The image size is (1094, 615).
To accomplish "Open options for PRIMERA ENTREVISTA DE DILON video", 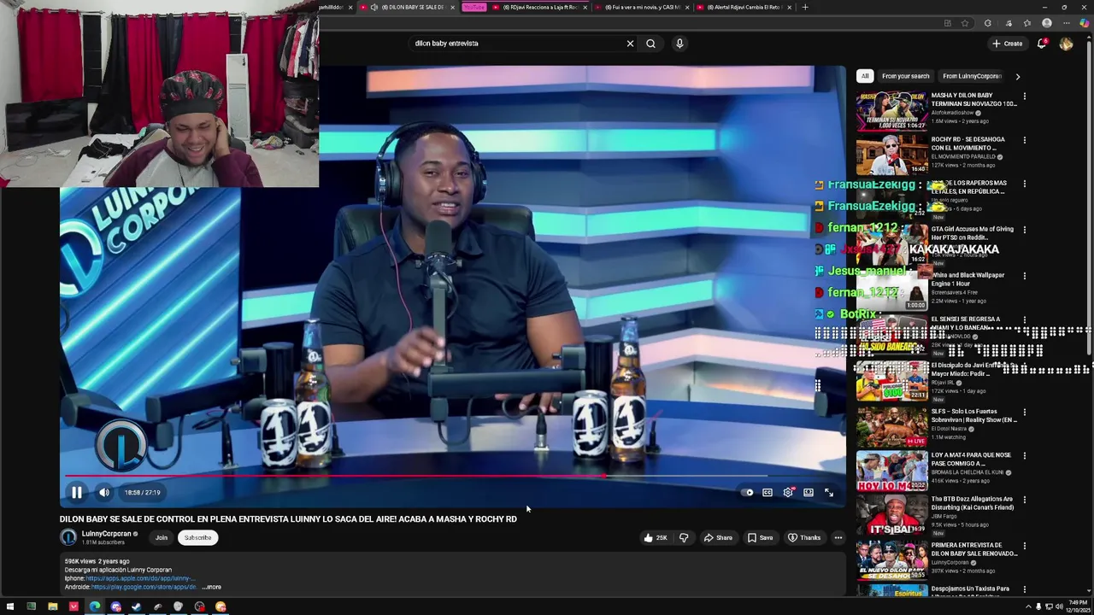I will click(x=1024, y=546).
